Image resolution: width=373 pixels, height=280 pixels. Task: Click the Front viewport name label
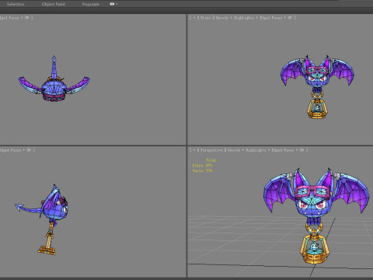205,18
